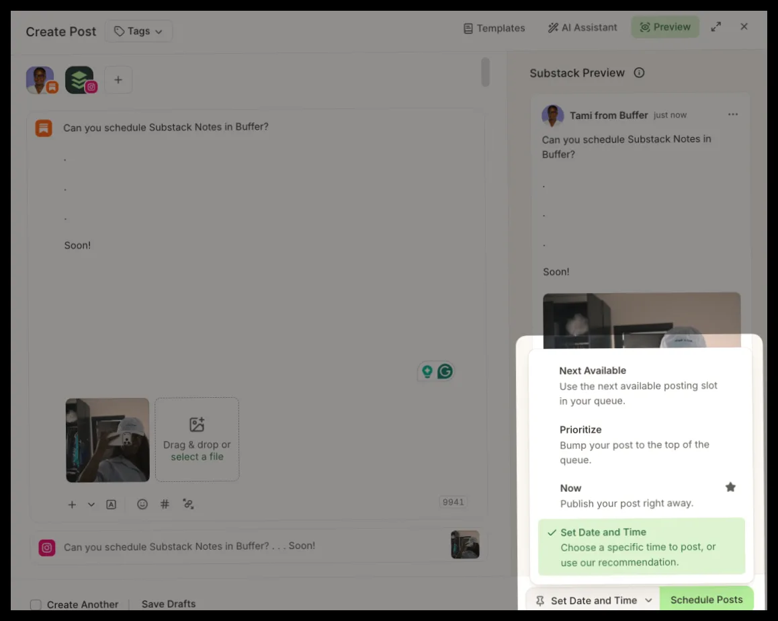Choose the Next Available option
Image resolution: width=778 pixels, height=621 pixels.
[641, 385]
